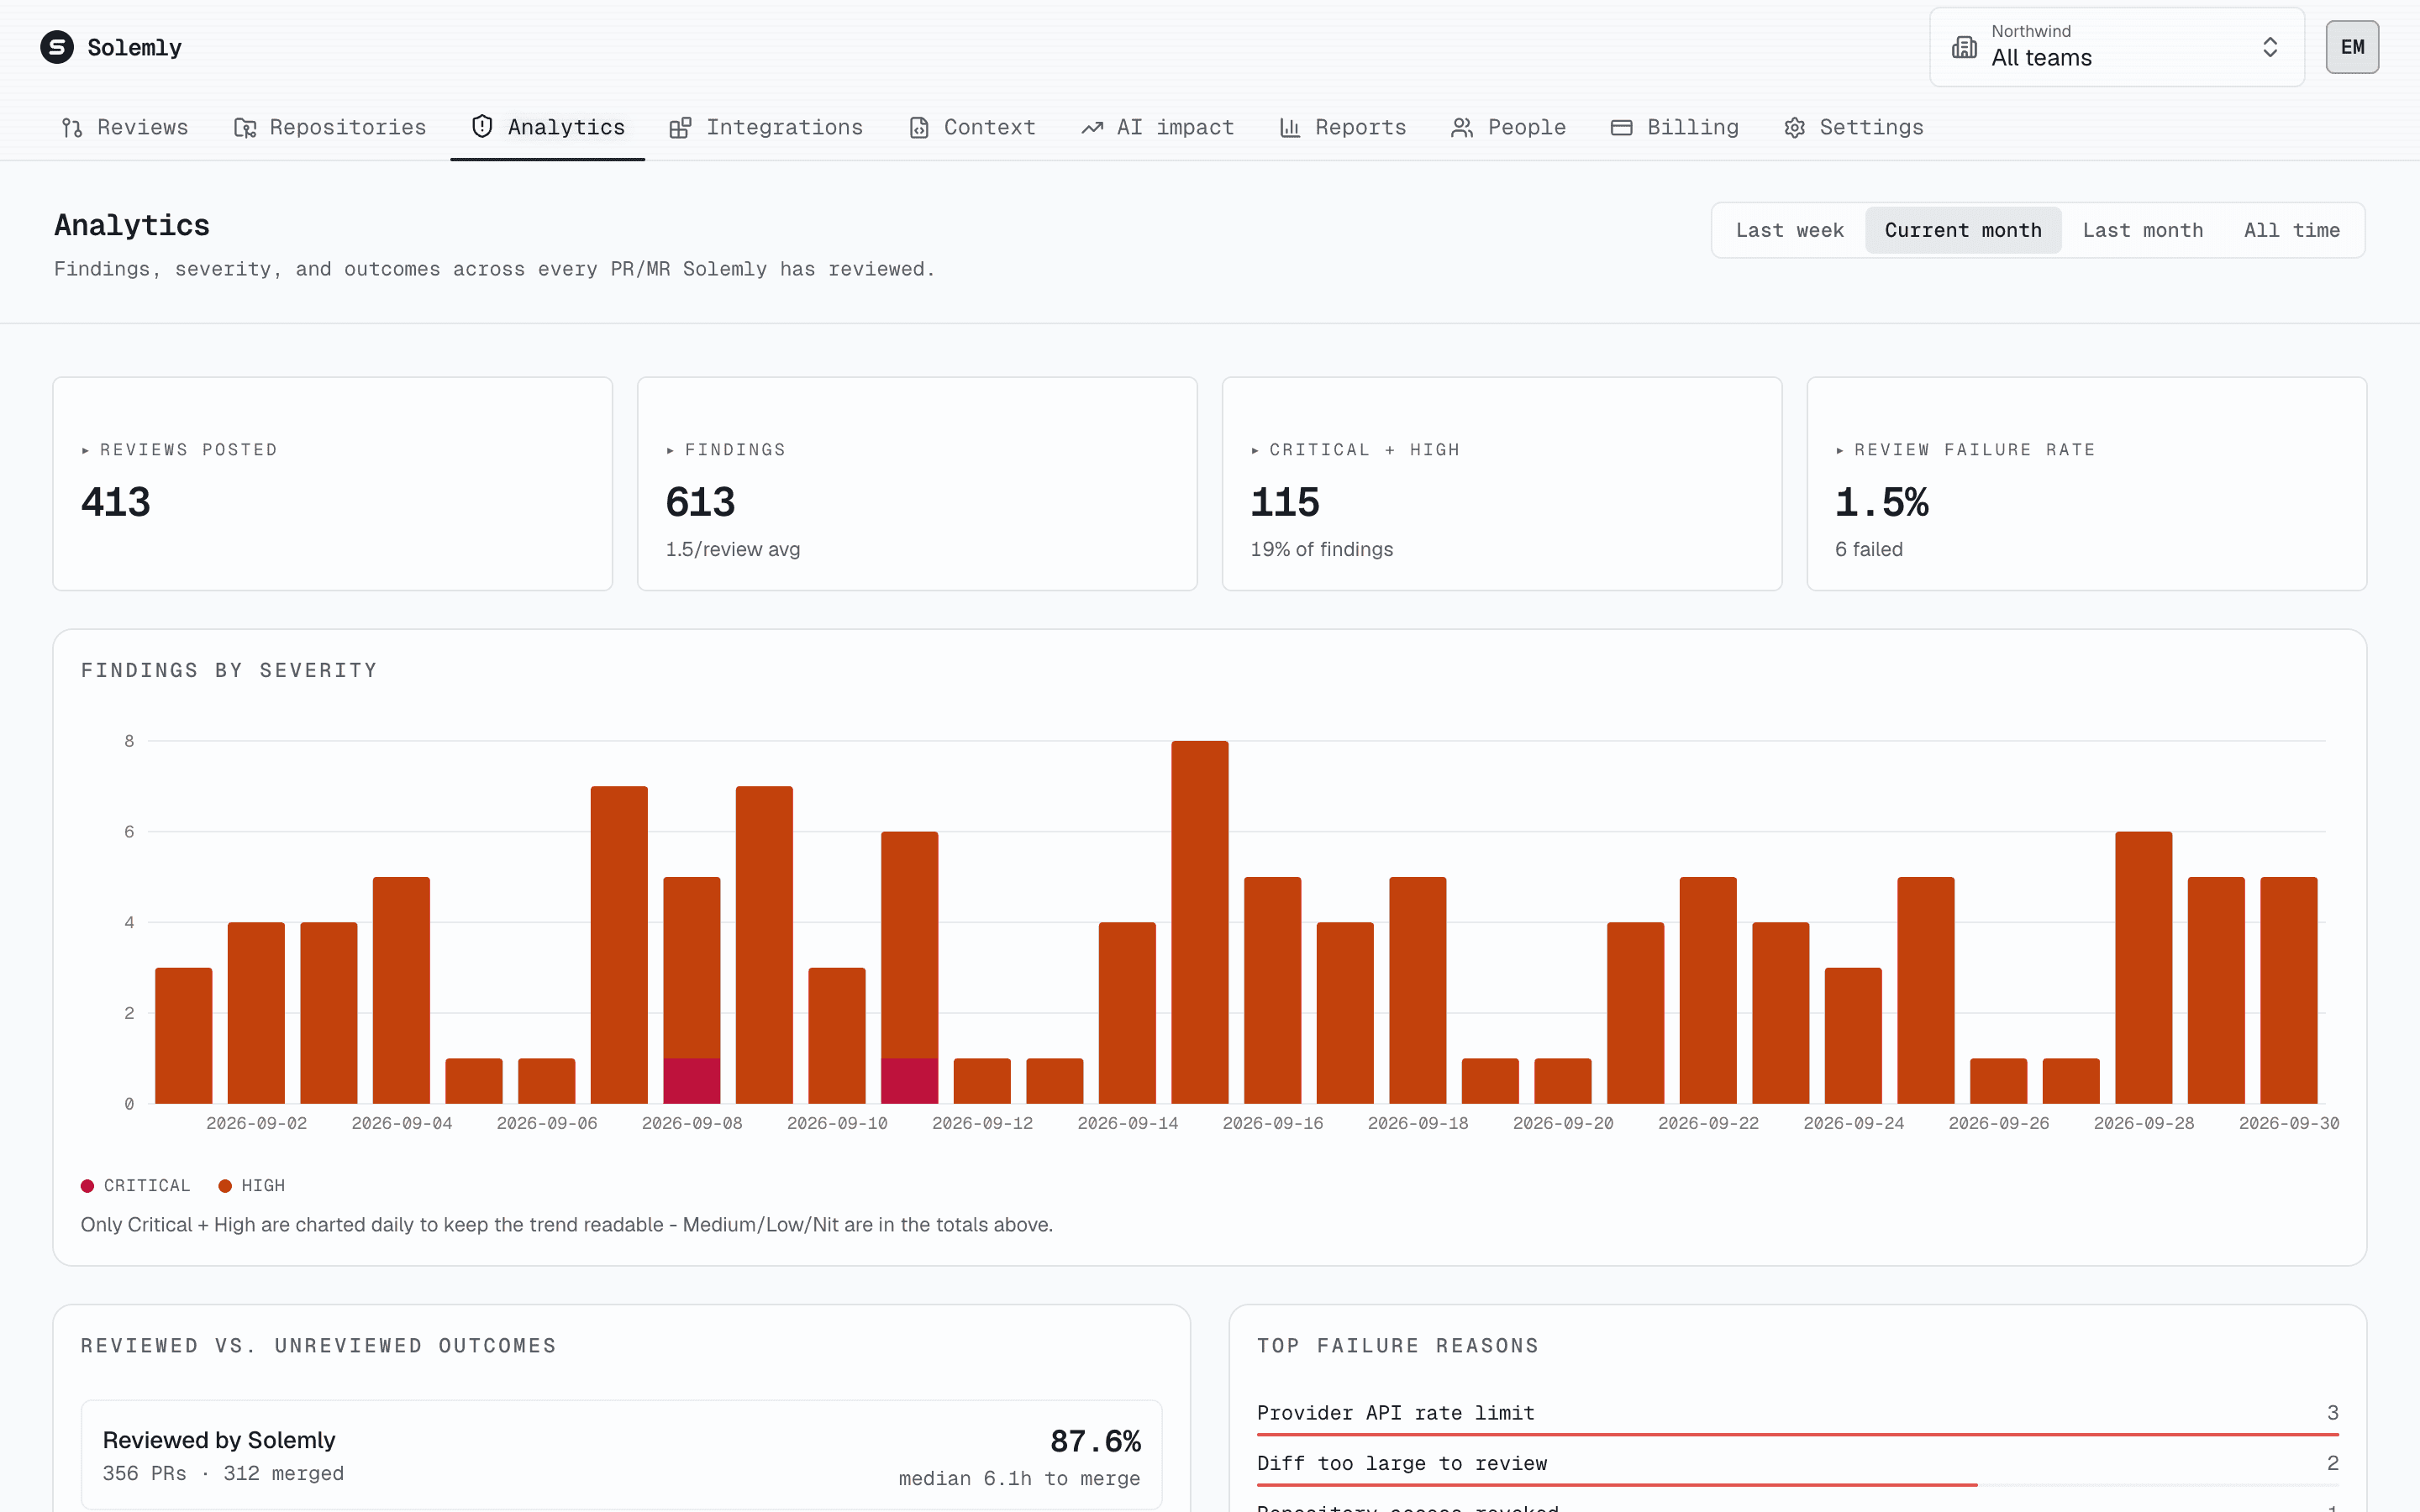Expand the Critical + High card triangle
The width and height of the screenshot is (2420, 1512).
(x=1255, y=451)
